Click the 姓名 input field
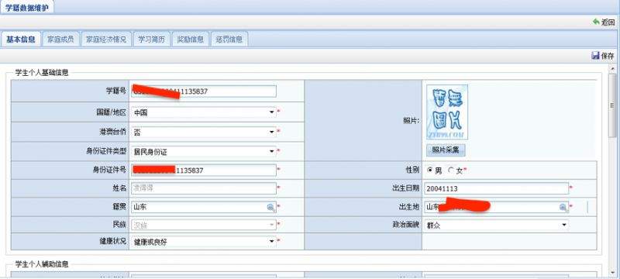Image resolution: width=620 pixels, height=279 pixels. click(204, 188)
